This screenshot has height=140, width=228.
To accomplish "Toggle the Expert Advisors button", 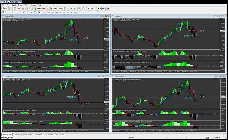I will pyautogui.click(x=57, y=9).
